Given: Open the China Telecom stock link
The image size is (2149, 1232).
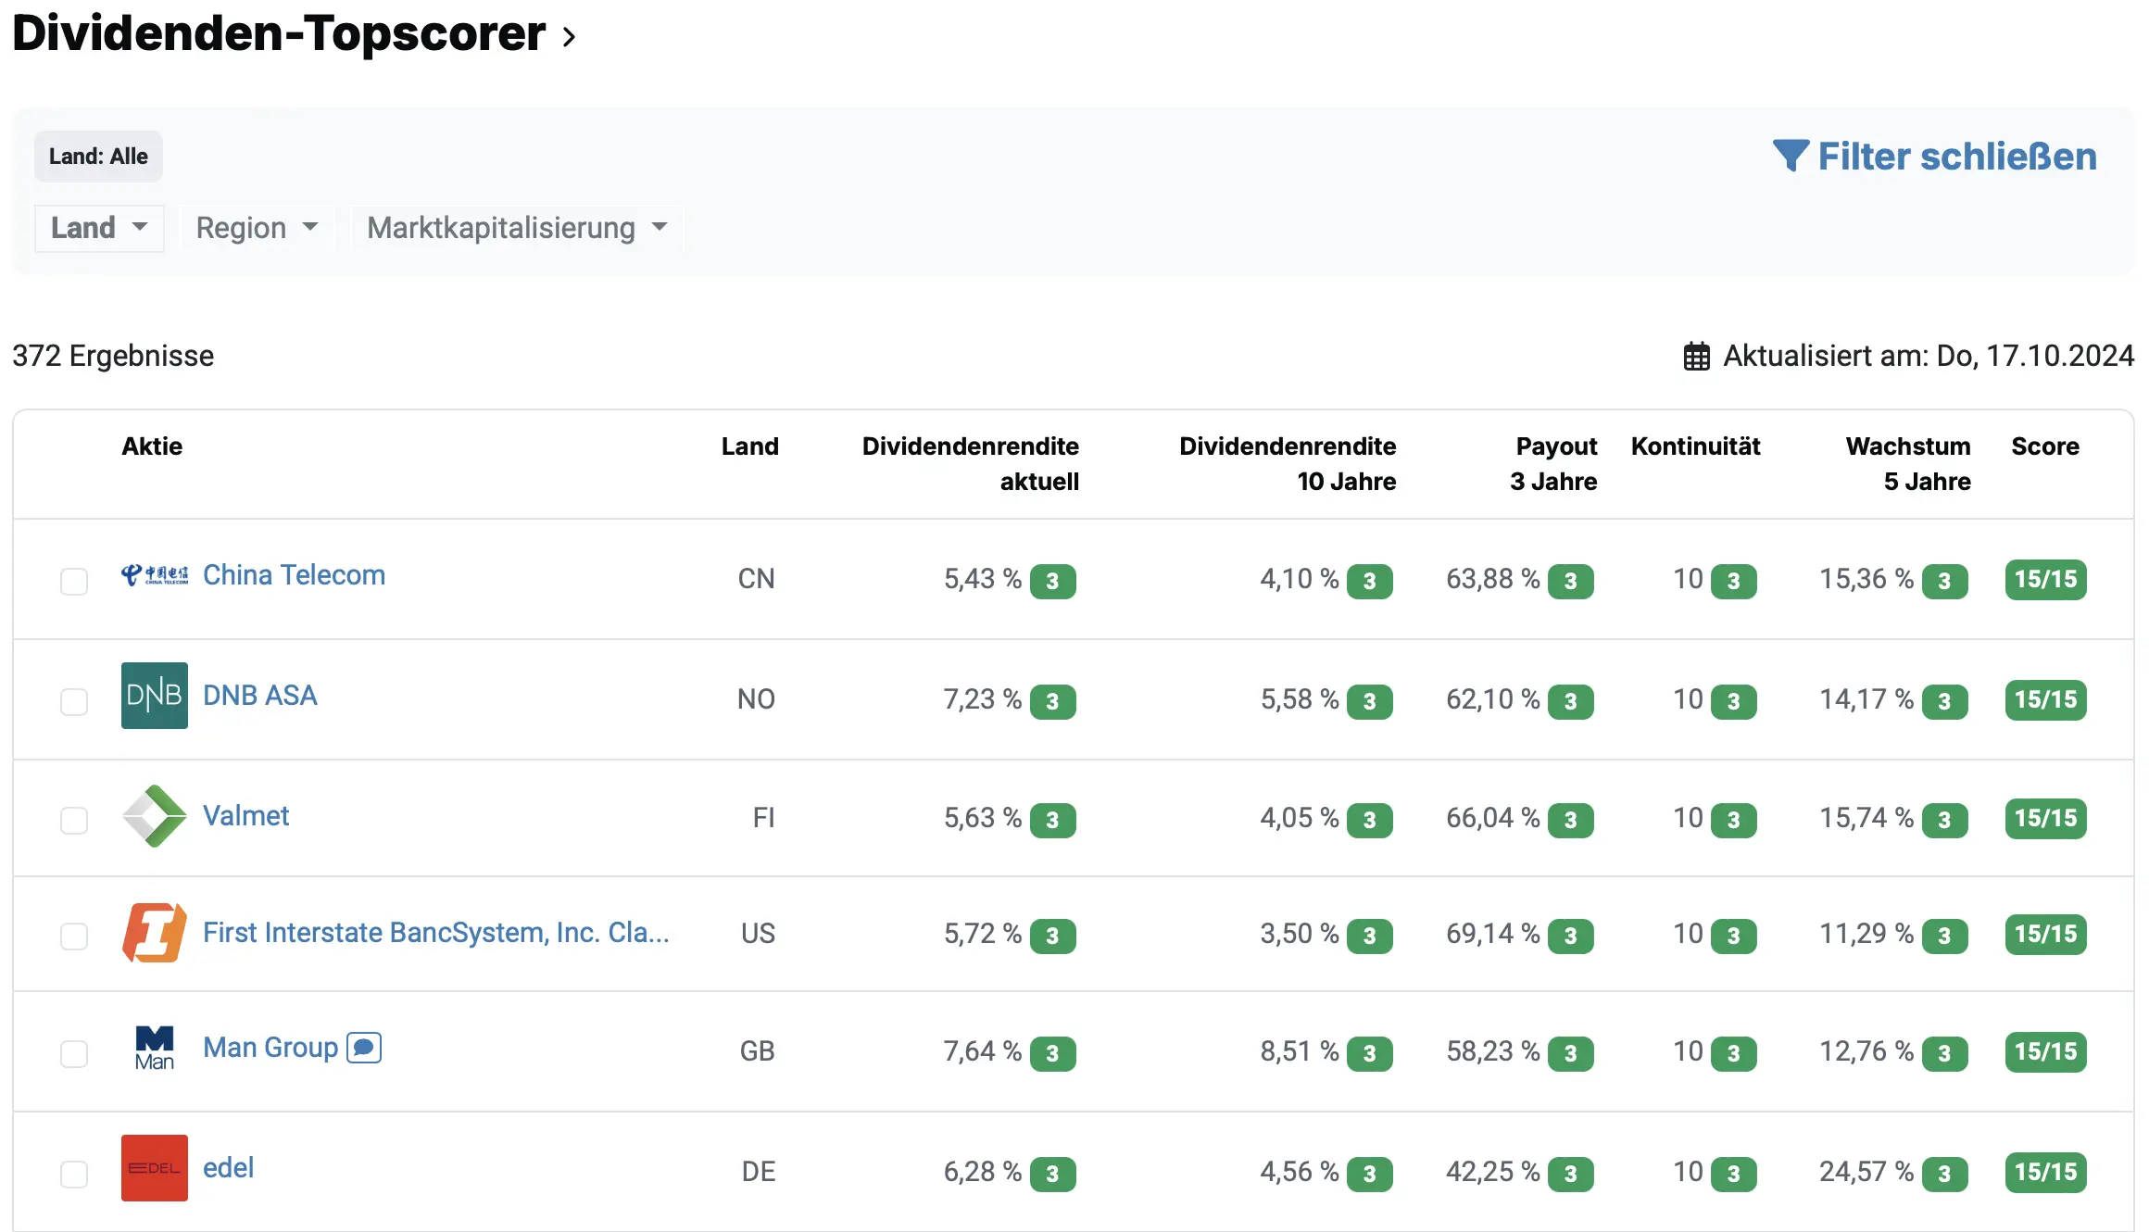Looking at the screenshot, I should point(294,575).
